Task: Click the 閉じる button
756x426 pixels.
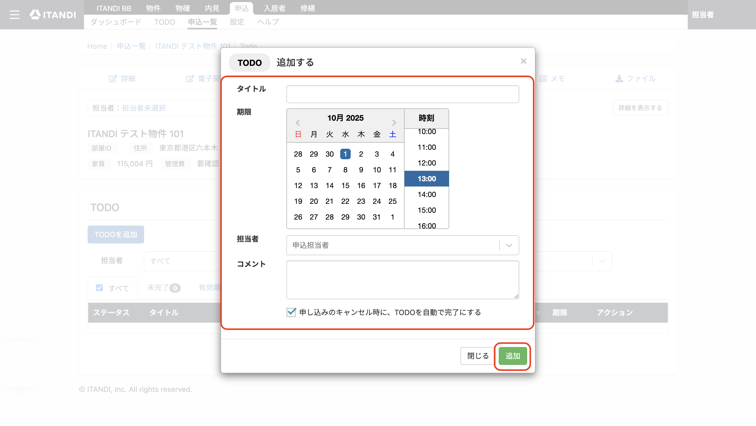Action: pyautogui.click(x=478, y=356)
